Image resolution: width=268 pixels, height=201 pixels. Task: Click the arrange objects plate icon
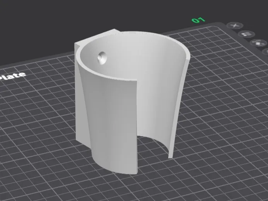pos(247,34)
